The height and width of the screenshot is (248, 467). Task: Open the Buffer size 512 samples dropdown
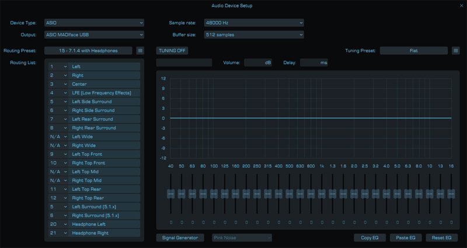point(254,35)
